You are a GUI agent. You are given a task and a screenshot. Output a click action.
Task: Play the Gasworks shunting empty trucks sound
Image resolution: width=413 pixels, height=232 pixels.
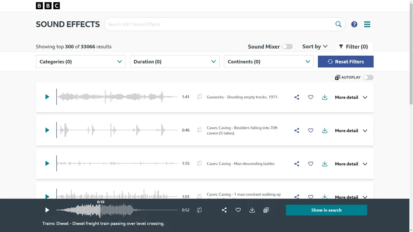(x=47, y=97)
